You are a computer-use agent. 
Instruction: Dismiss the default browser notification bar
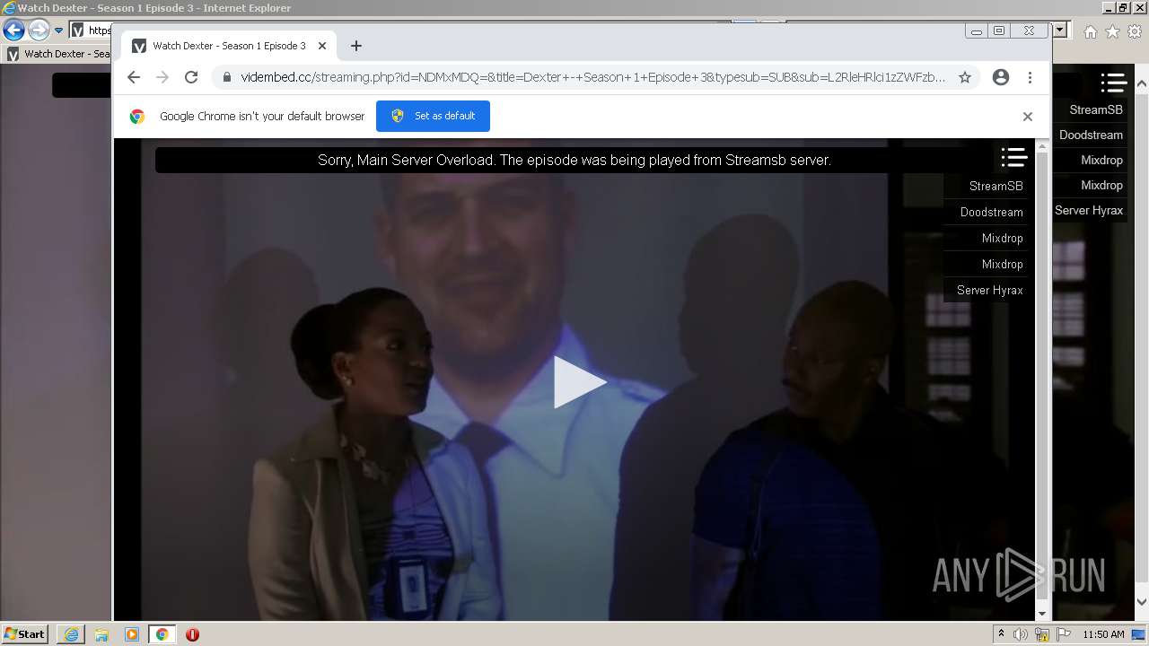1028,117
